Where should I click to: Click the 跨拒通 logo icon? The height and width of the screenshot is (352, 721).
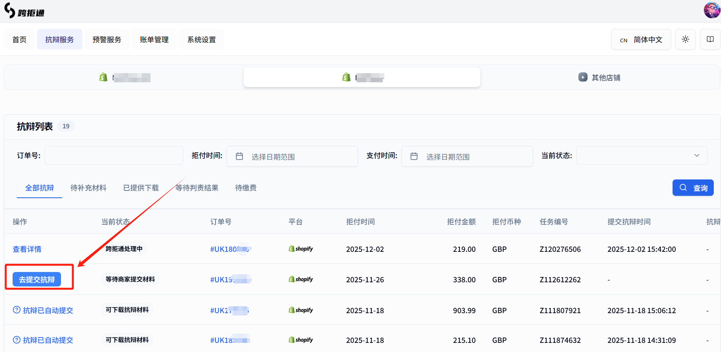10,11
